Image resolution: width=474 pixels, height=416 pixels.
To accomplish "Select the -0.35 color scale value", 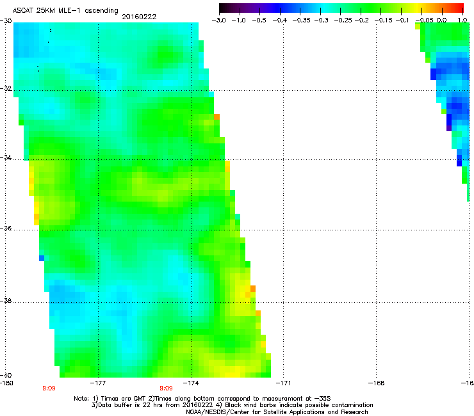I will tap(302, 20).
